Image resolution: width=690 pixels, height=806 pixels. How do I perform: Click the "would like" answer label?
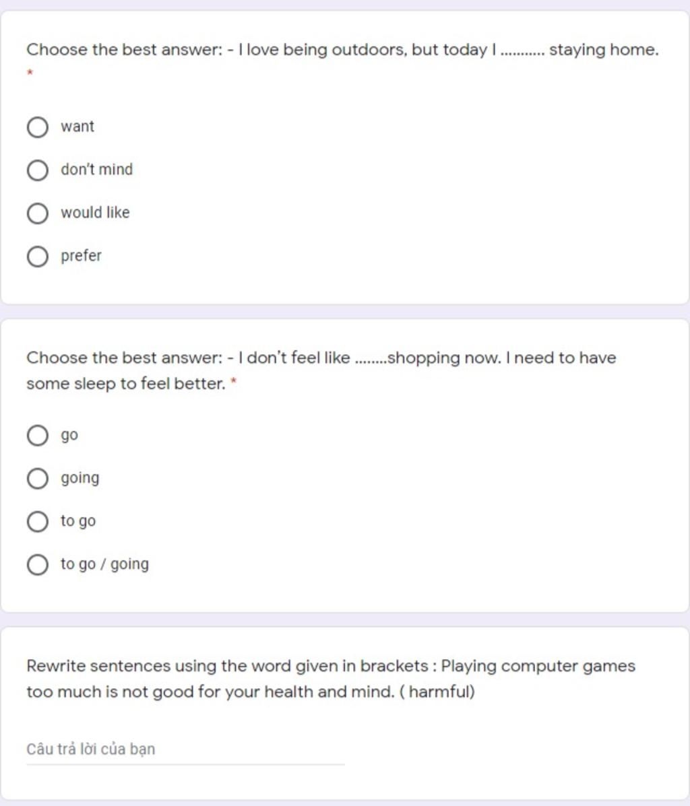pos(95,213)
